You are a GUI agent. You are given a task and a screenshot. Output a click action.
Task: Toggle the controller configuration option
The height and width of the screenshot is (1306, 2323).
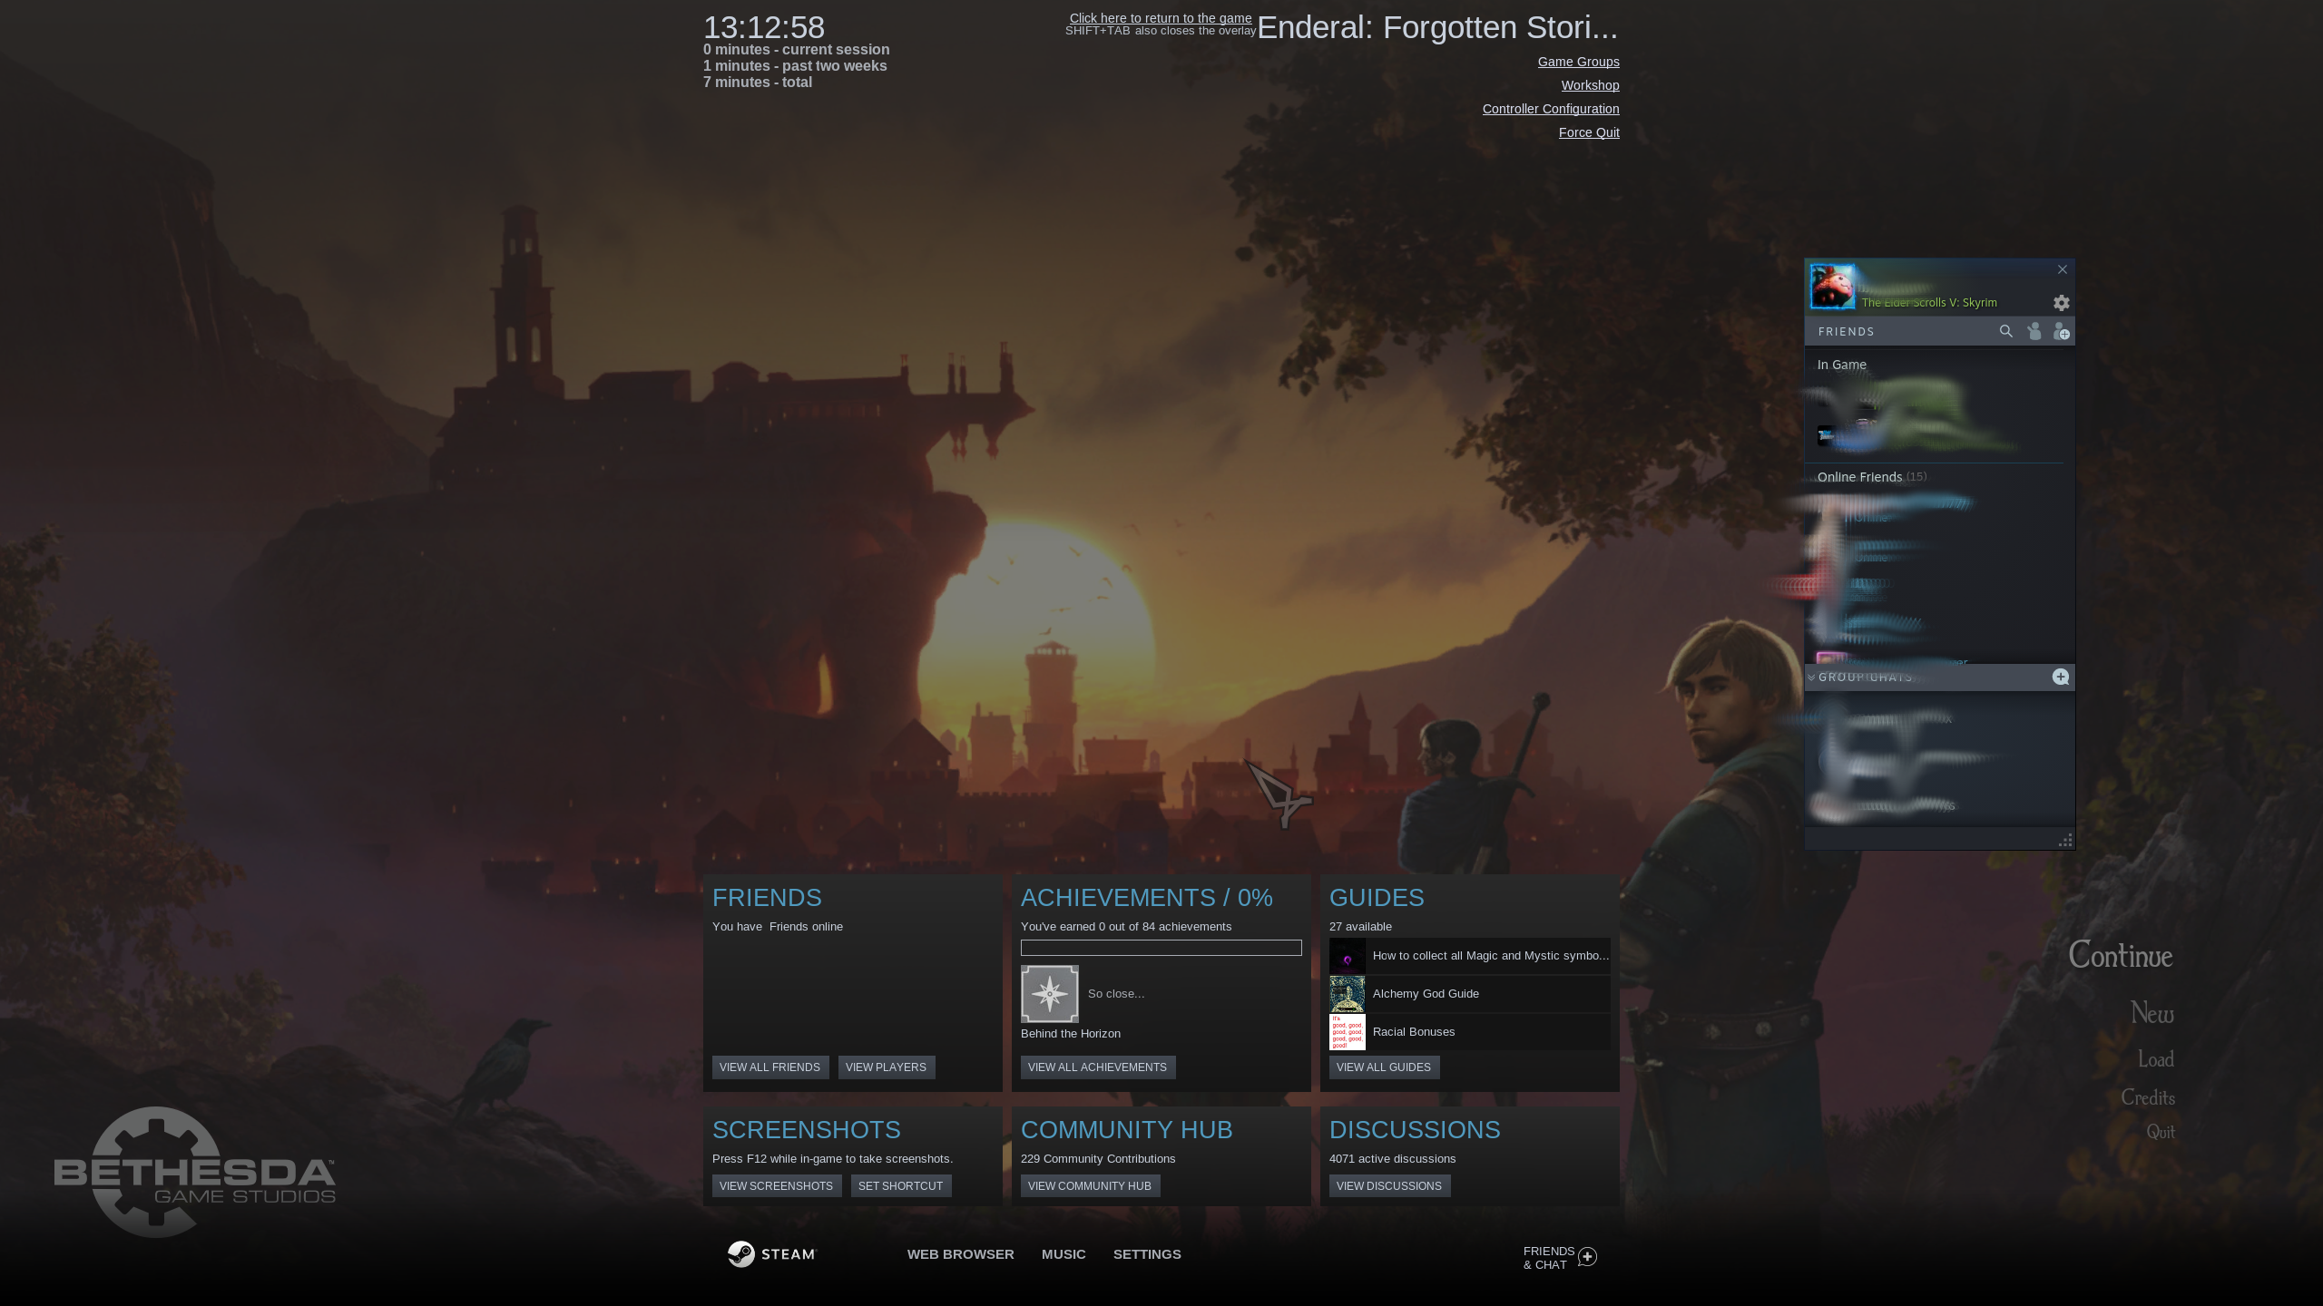1551,109
